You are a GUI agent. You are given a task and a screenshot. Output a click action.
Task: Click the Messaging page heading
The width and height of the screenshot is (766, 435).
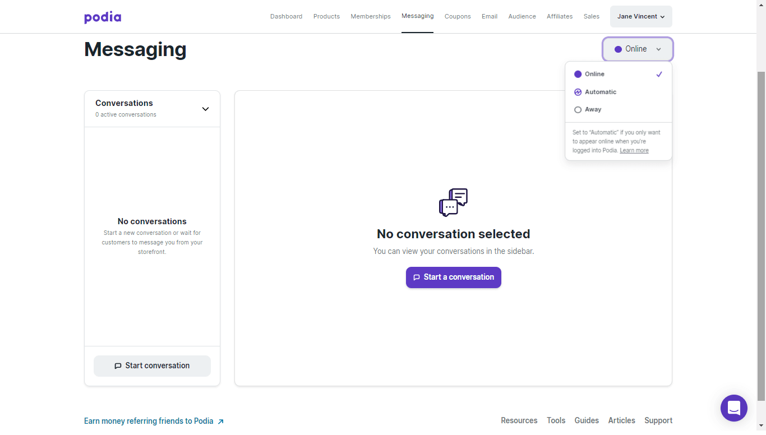(x=135, y=49)
